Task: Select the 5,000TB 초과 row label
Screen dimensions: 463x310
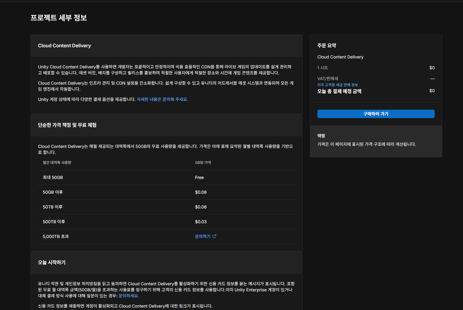Action: click(x=56, y=236)
